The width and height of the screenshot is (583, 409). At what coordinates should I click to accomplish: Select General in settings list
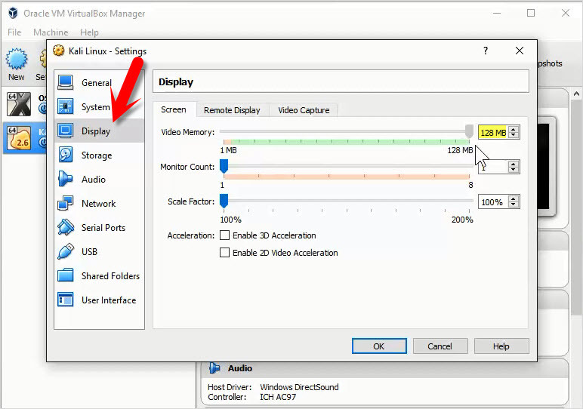[99, 82]
